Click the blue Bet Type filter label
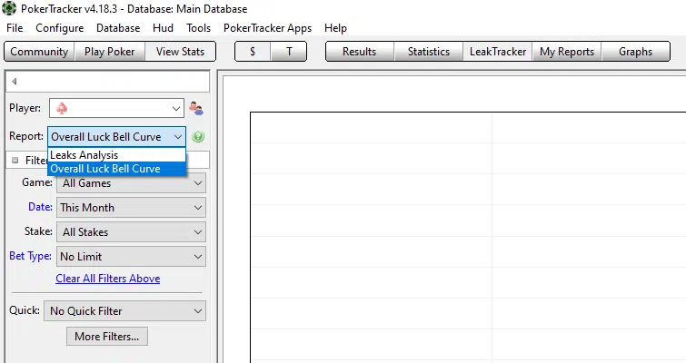This screenshot has width=686, height=363. (30, 256)
